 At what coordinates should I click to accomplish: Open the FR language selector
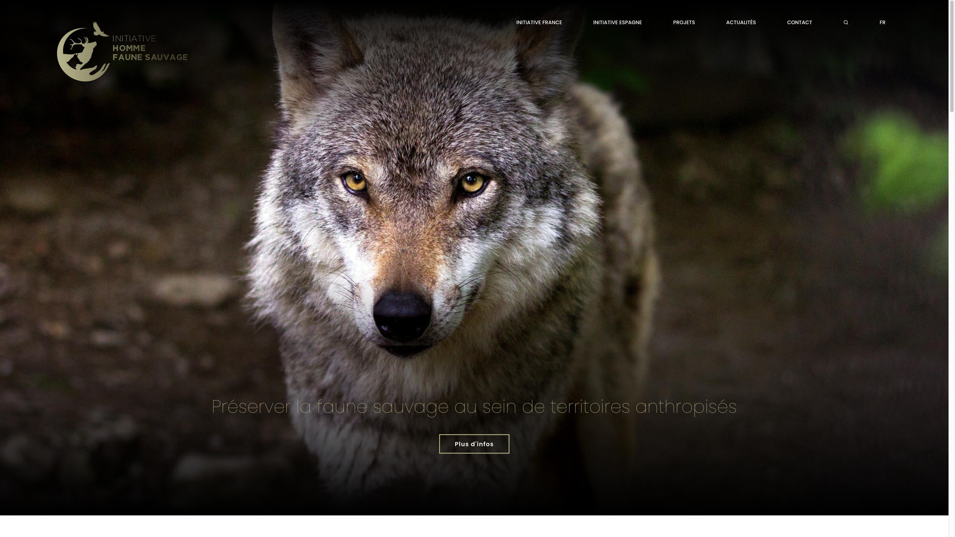tap(882, 22)
